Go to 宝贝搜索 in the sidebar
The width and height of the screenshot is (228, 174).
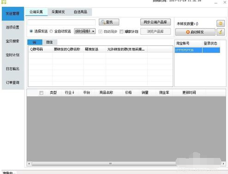(13, 41)
